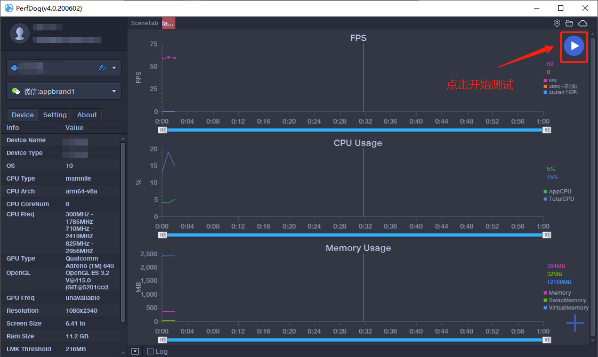Select the LMK Threshold value '216MB'
This screenshot has height=357, width=598.
click(76, 349)
